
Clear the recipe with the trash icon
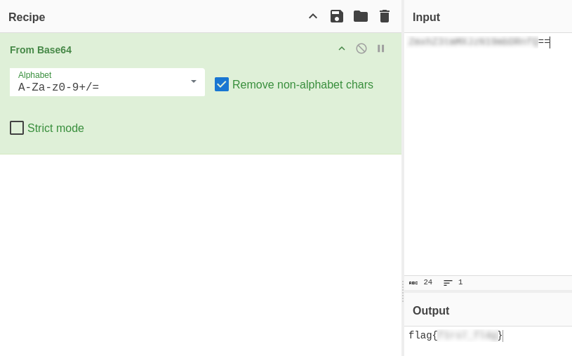pos(385,16)
